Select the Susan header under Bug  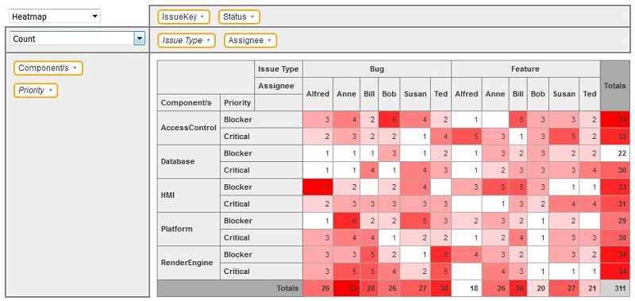point(415,94)
